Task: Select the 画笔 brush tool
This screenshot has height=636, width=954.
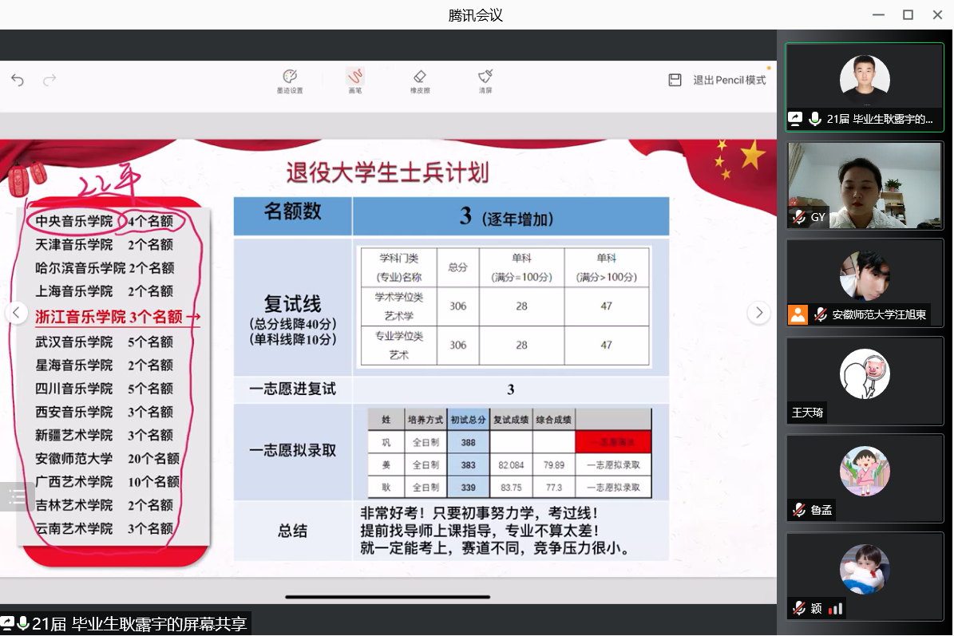Action: [x=355, y=80]
